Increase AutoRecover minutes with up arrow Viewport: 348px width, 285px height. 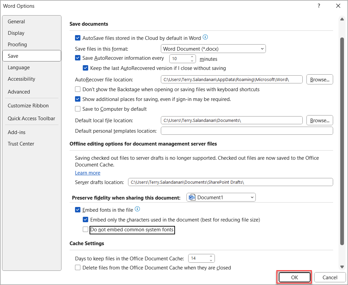click(x=192, y=57)
